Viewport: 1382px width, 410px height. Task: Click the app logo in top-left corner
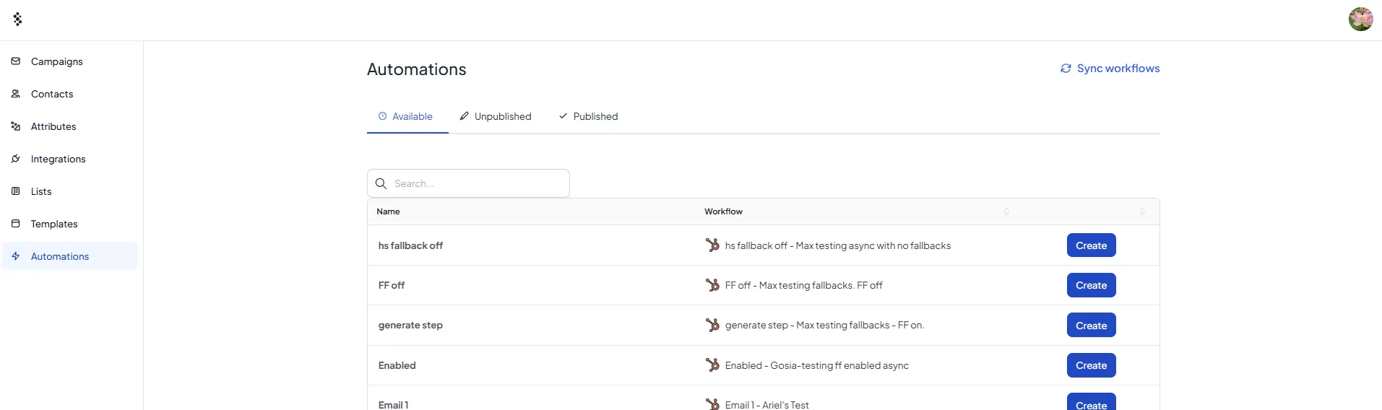pyautogui.click(x=17, y=19)
